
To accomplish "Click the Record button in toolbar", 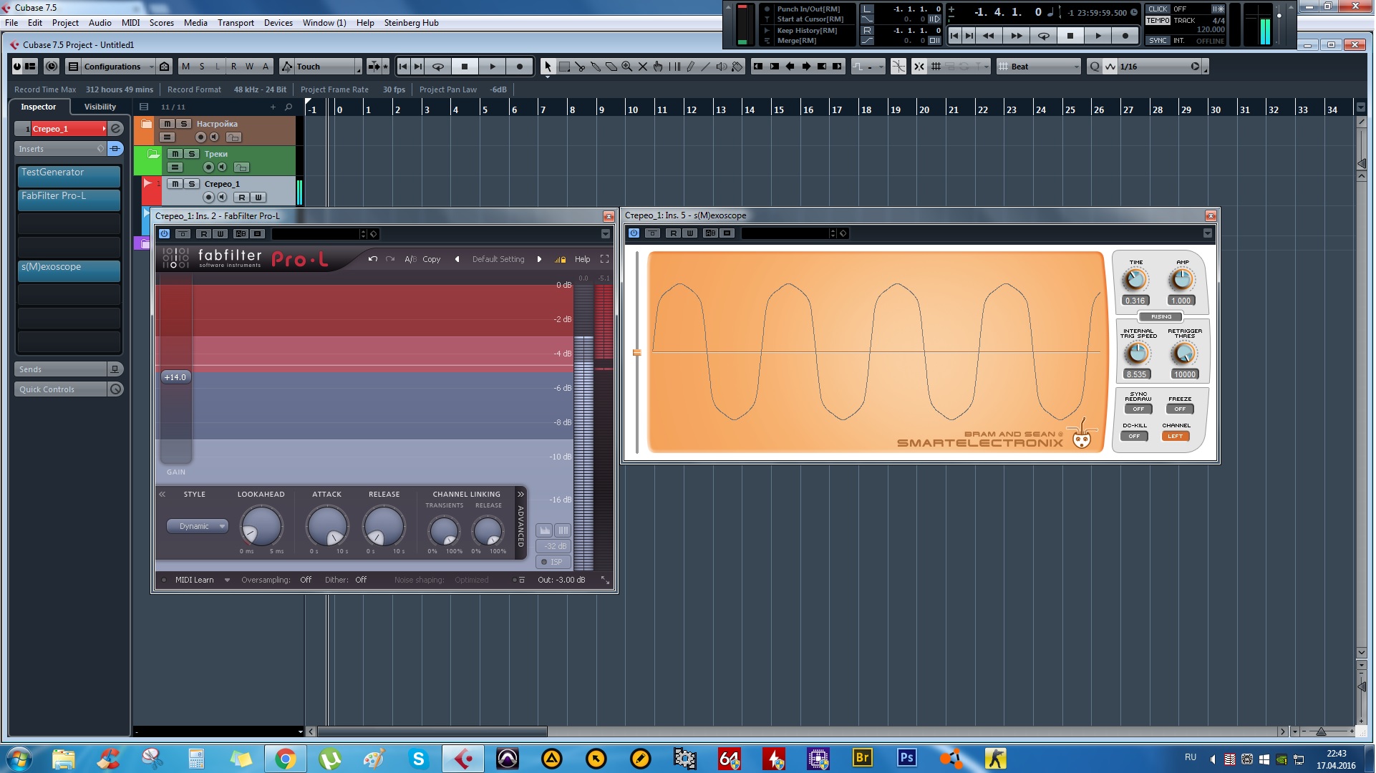I will [x=520, y=67].
